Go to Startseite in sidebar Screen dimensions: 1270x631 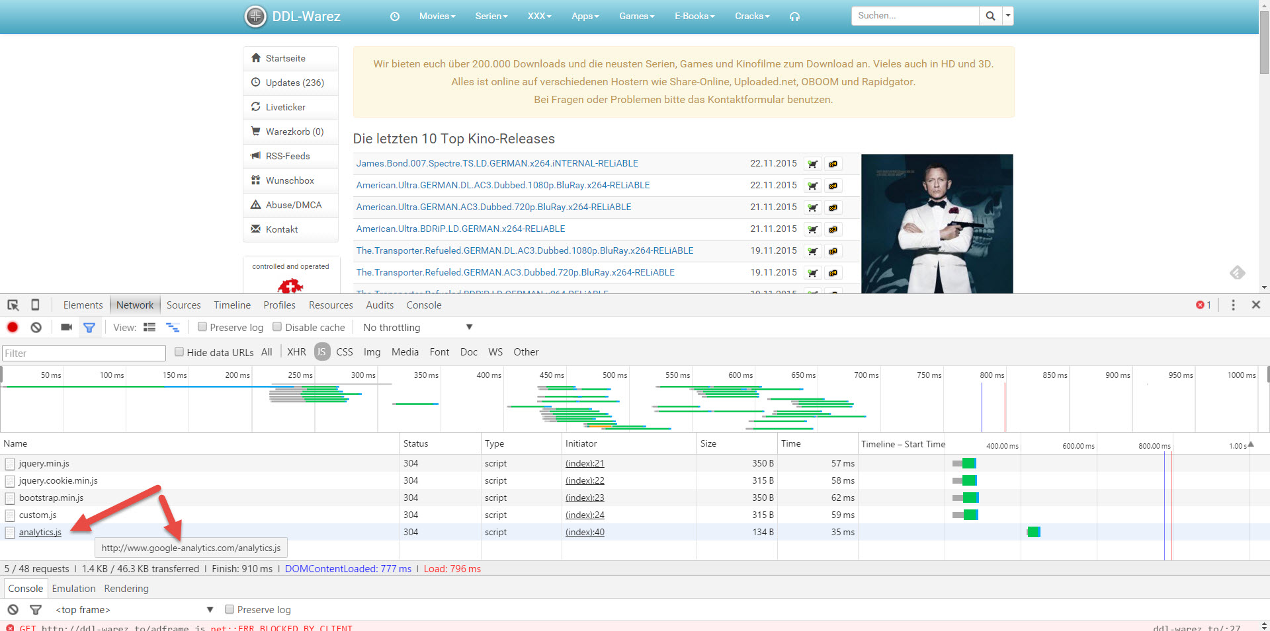290,58
